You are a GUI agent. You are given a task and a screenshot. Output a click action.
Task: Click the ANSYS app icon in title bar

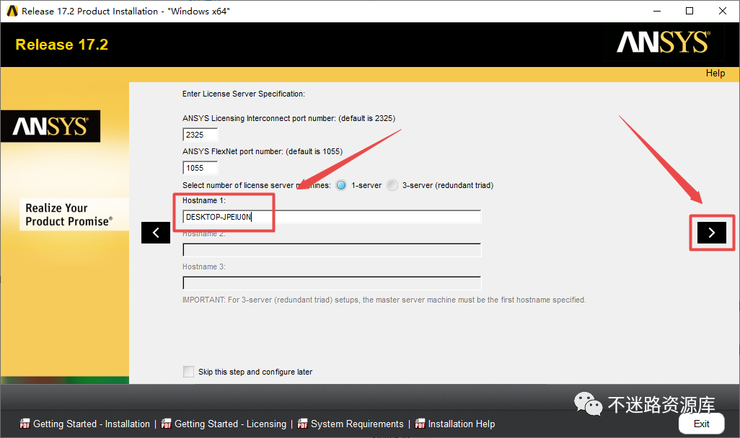point(12,11)
